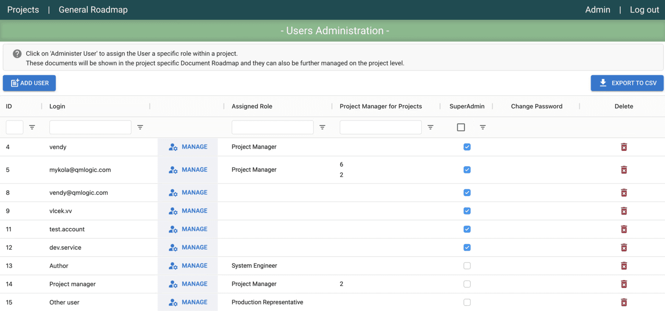Remove user vlcek.vv using trash icon
Screen dimensions: 665x311
[624, 211]
